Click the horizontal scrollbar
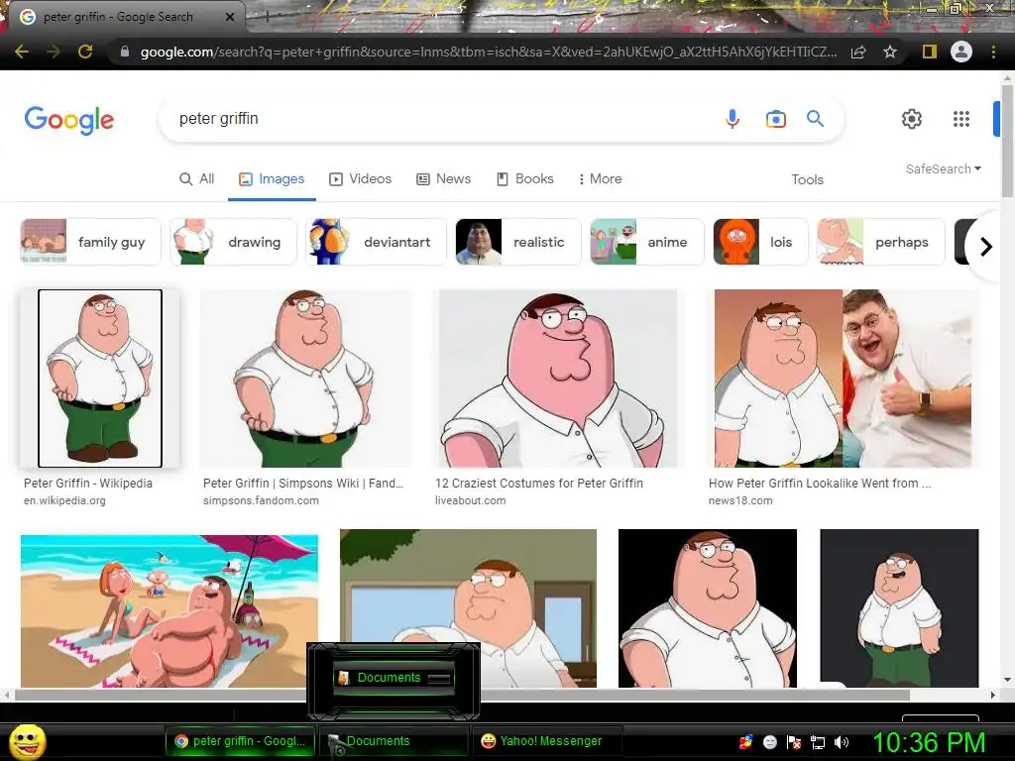The height and width of the screenshot is (761, 1015). (x=462, y=695)
